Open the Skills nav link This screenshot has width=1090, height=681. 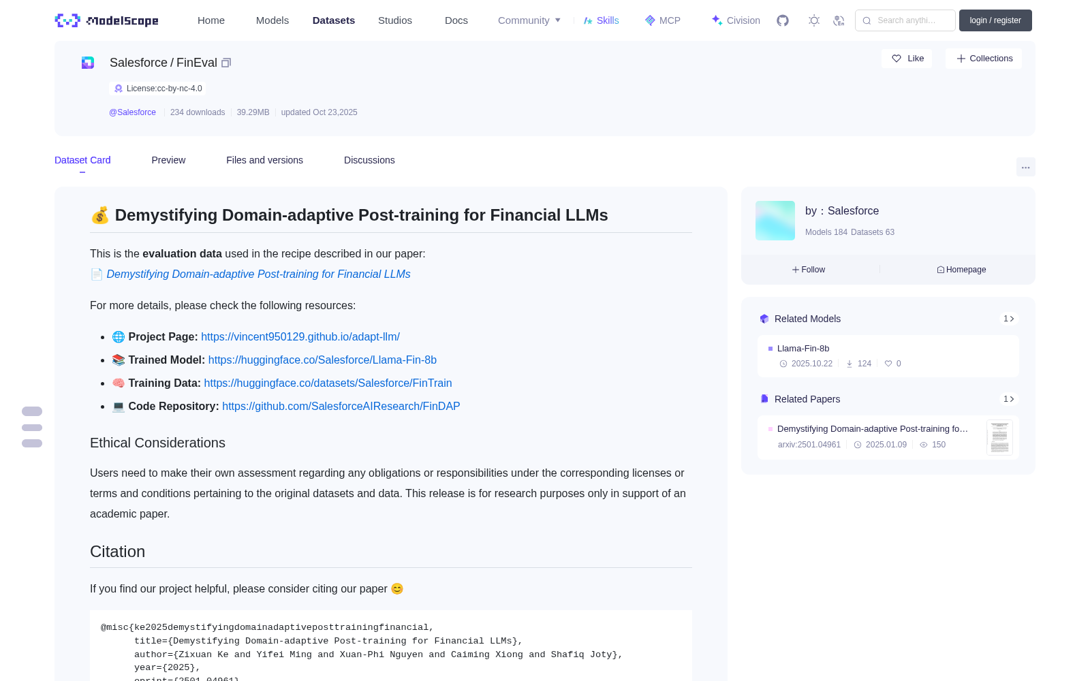tap(602, 20)
